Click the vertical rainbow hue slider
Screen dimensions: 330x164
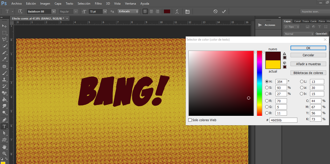(x=259, y=83)
